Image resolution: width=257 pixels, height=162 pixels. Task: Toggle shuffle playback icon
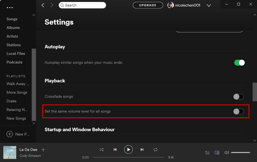pyautogui.click(x=102, y=150)
